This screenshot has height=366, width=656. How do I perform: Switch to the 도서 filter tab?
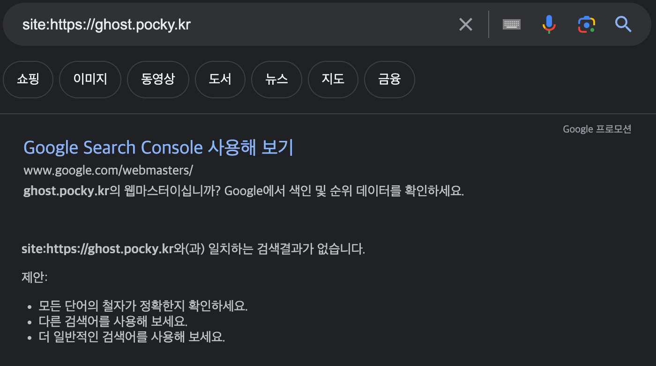[x=220, y=80]
